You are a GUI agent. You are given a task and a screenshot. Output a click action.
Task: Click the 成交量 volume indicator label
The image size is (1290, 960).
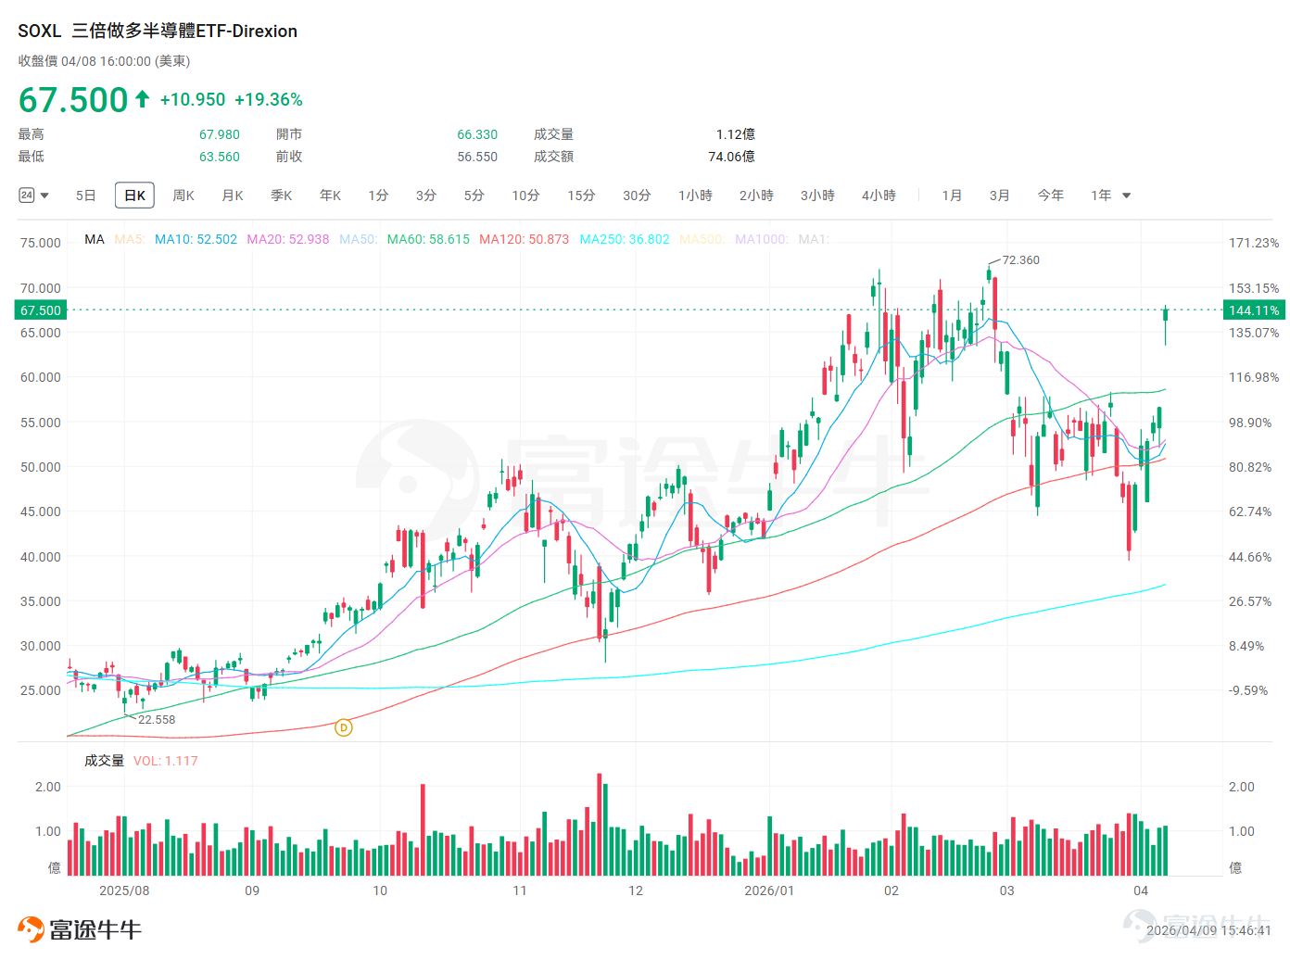104,761
